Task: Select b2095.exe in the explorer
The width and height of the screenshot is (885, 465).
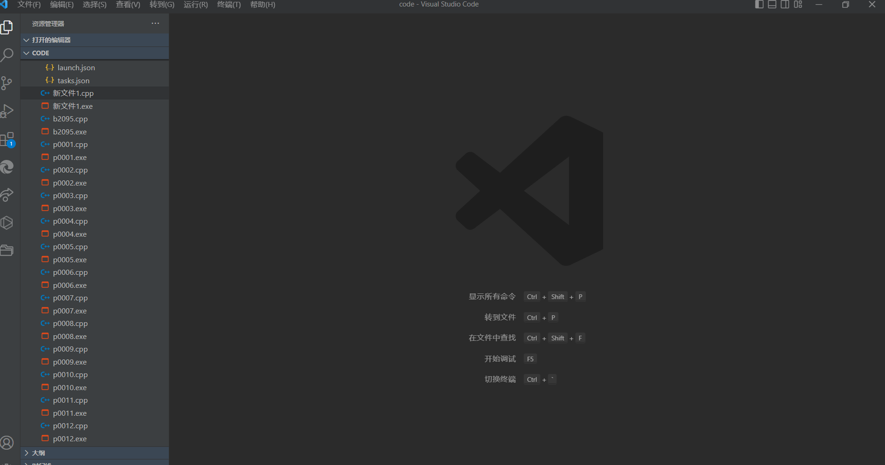Action: click(95, 132)
